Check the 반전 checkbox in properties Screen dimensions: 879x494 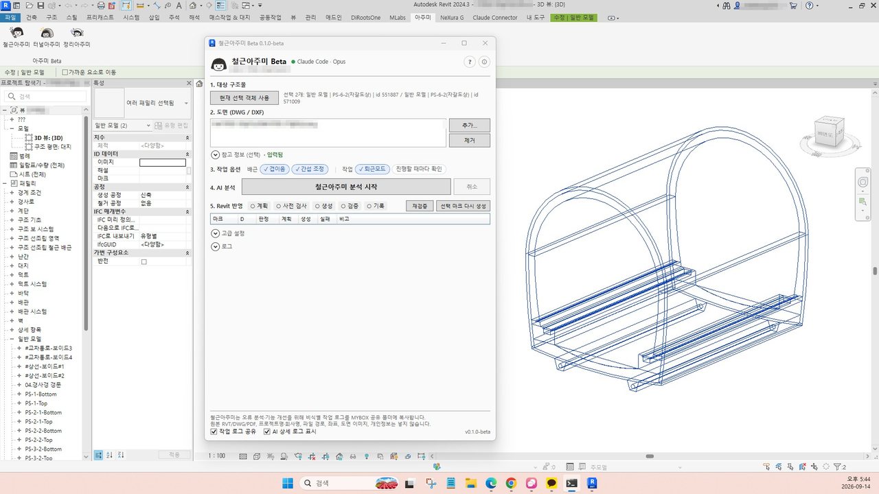tap(144, 261)
